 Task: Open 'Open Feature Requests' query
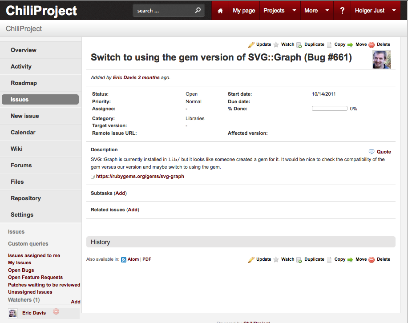pyautogui.click(x=36, y=277)
